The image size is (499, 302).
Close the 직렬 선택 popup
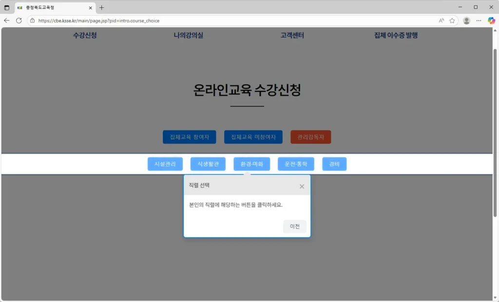(x=301, y=185)
